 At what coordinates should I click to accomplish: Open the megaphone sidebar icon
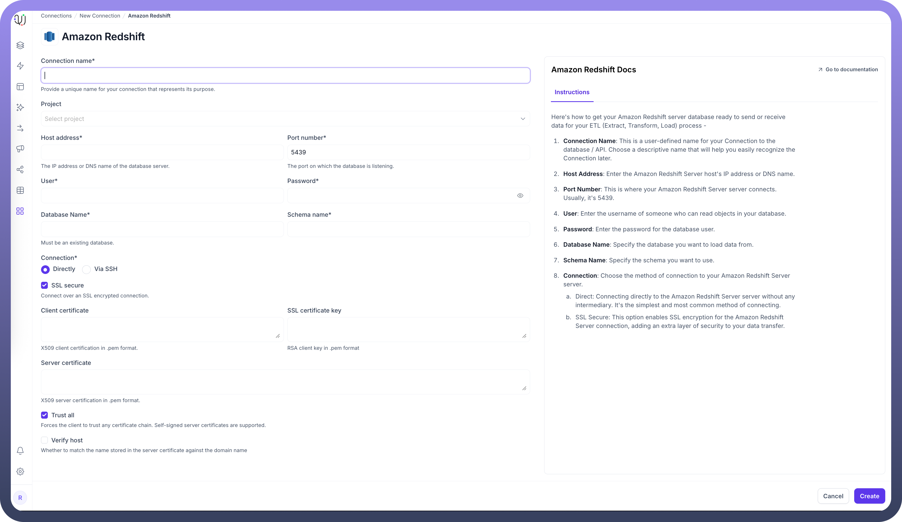20,148
